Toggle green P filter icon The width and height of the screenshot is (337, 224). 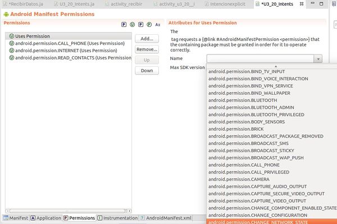pyautogui.click(x=149, y=25)
